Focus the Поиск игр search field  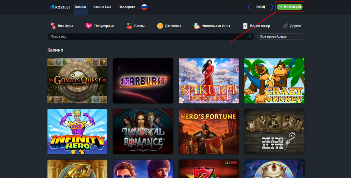[147, 36]
